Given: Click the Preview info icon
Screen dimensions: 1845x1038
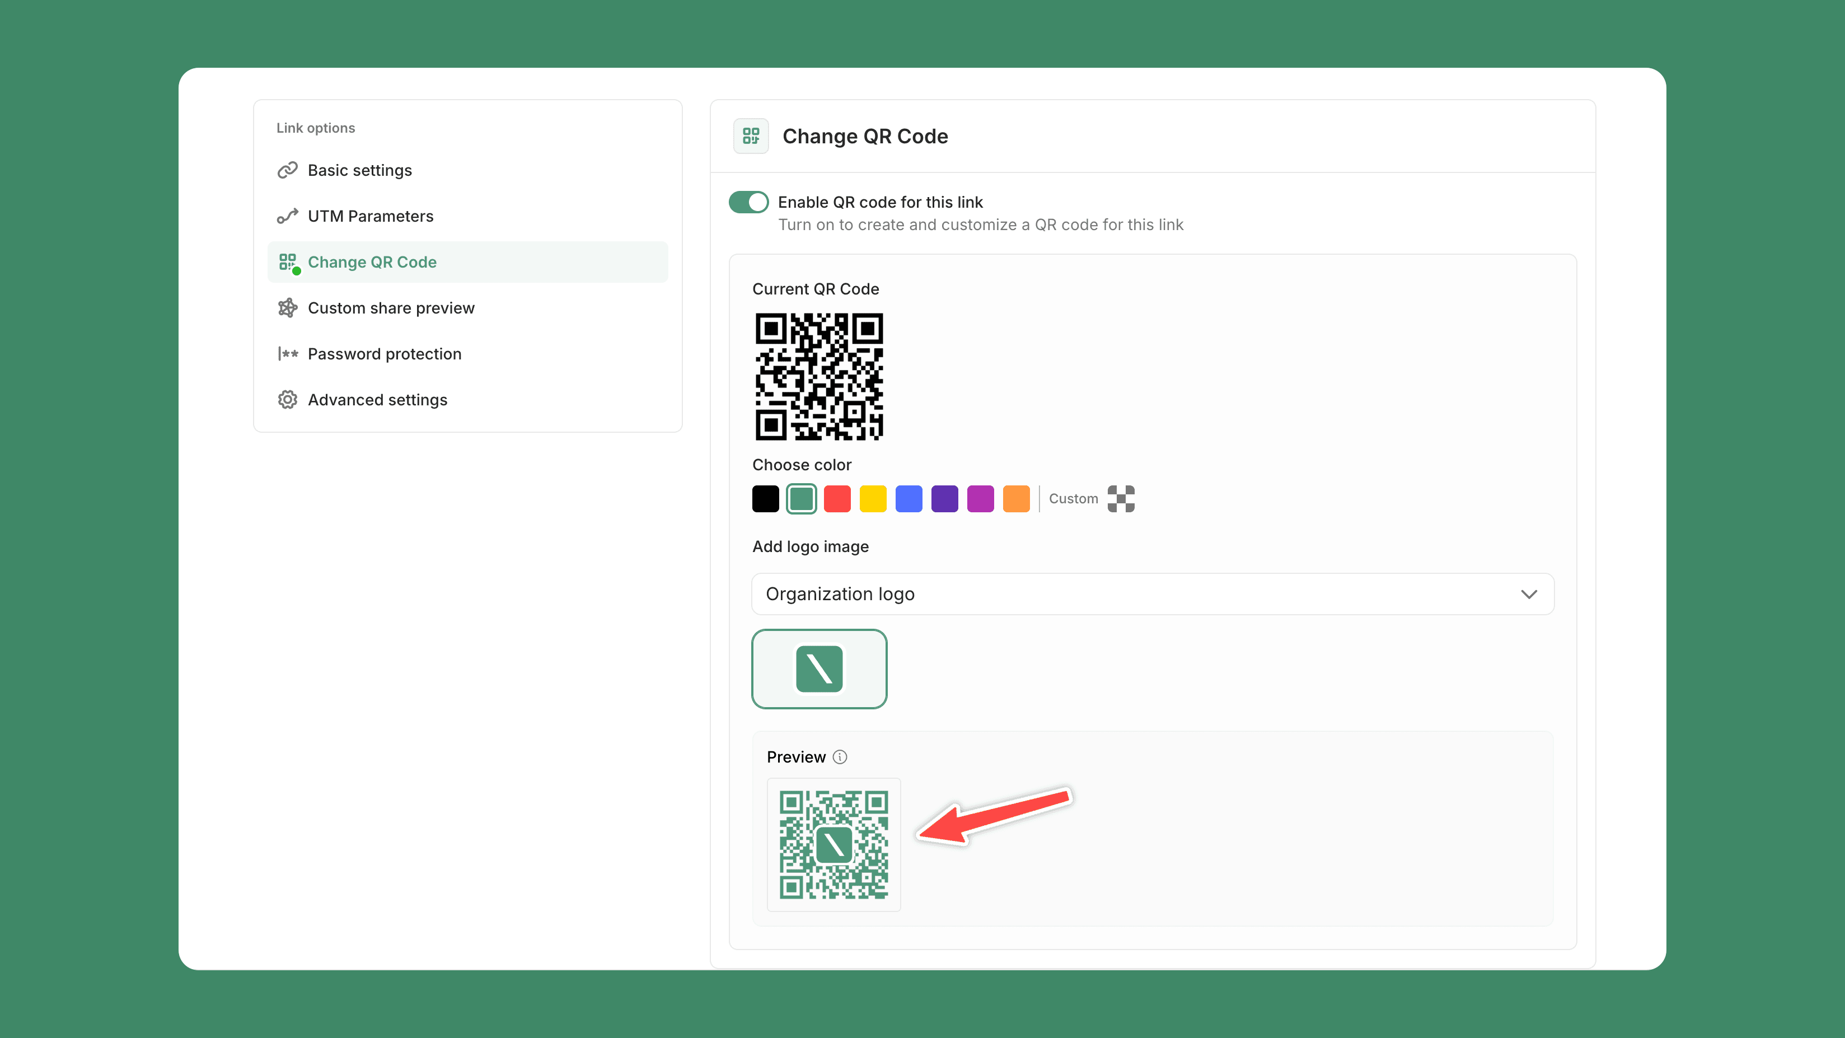Looking at the screenshot, I should pyautogui.click(x=840, y=757).
